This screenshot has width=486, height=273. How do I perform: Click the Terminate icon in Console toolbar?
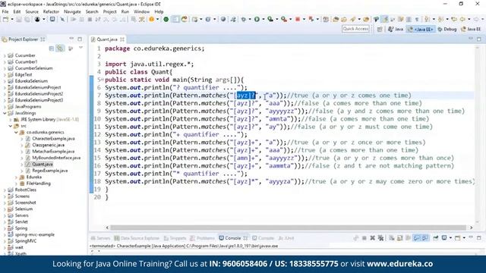click(364, 237)
